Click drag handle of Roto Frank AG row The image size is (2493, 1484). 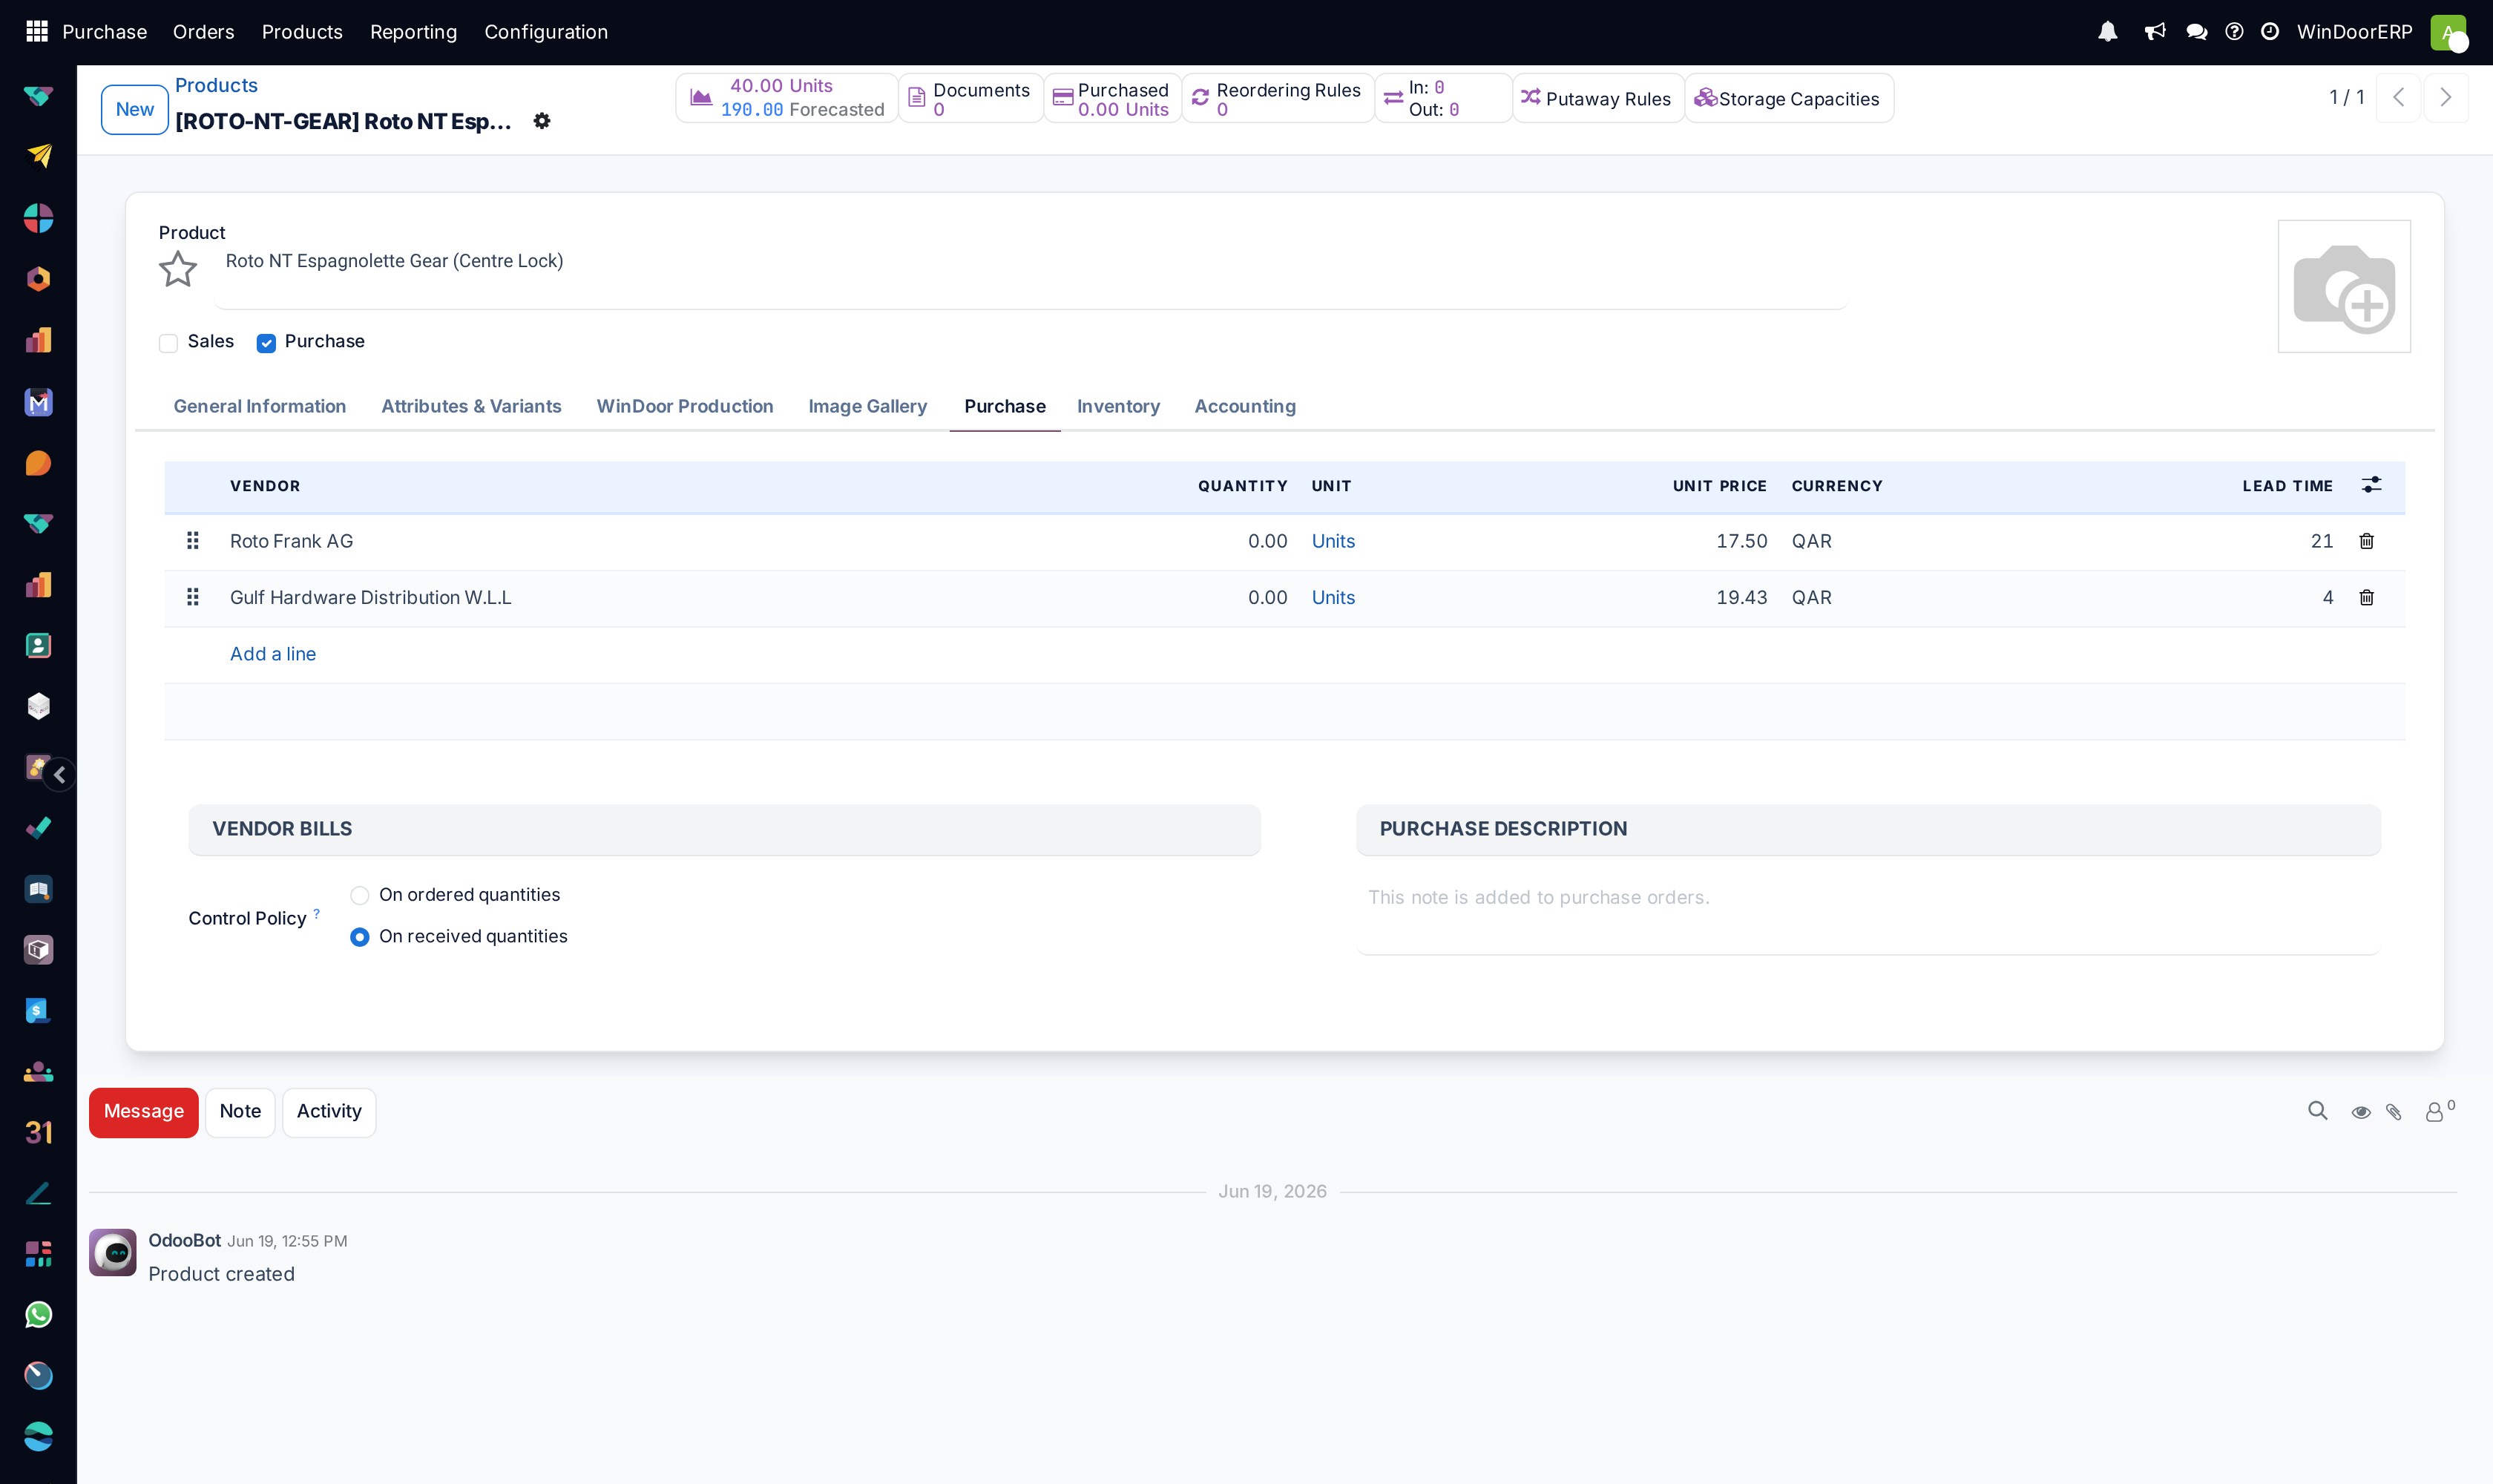(193, 541)
